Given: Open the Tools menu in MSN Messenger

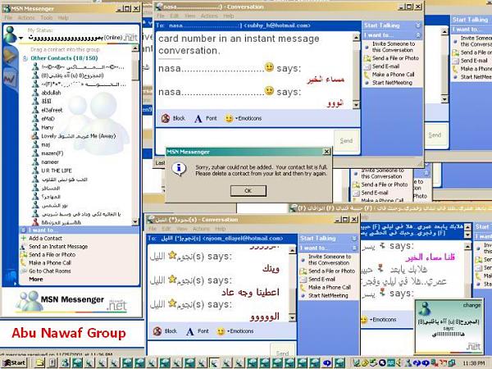Looking at the screenshot, I should point(46,16).
